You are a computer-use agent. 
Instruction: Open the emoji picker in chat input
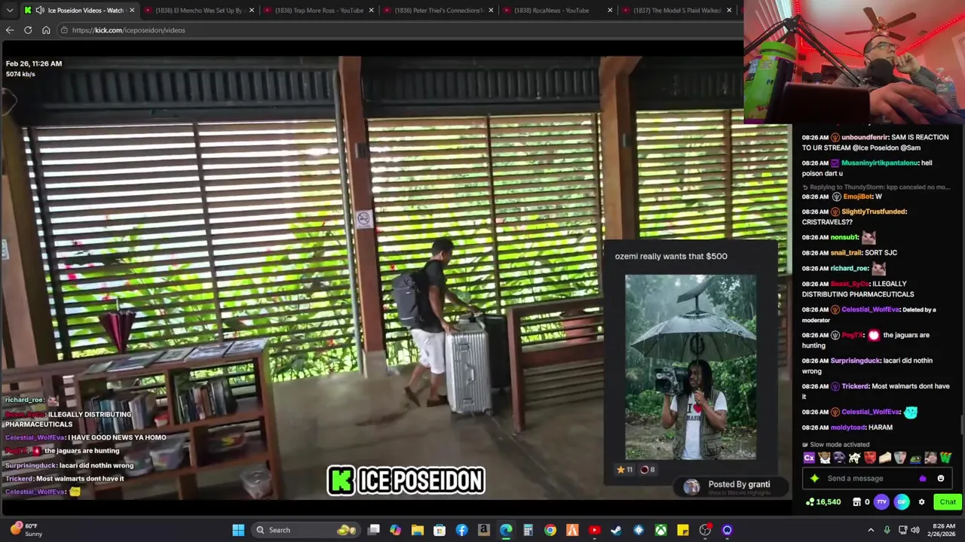940,478
